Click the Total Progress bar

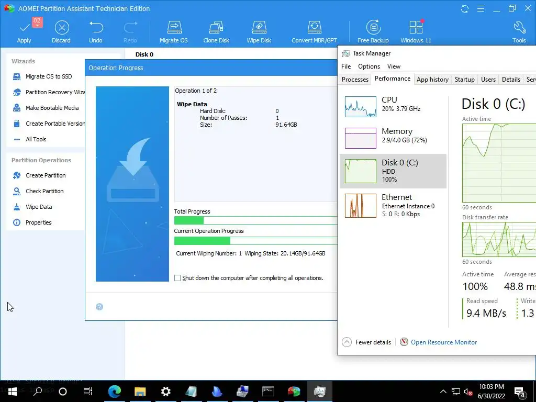(255, 220)
